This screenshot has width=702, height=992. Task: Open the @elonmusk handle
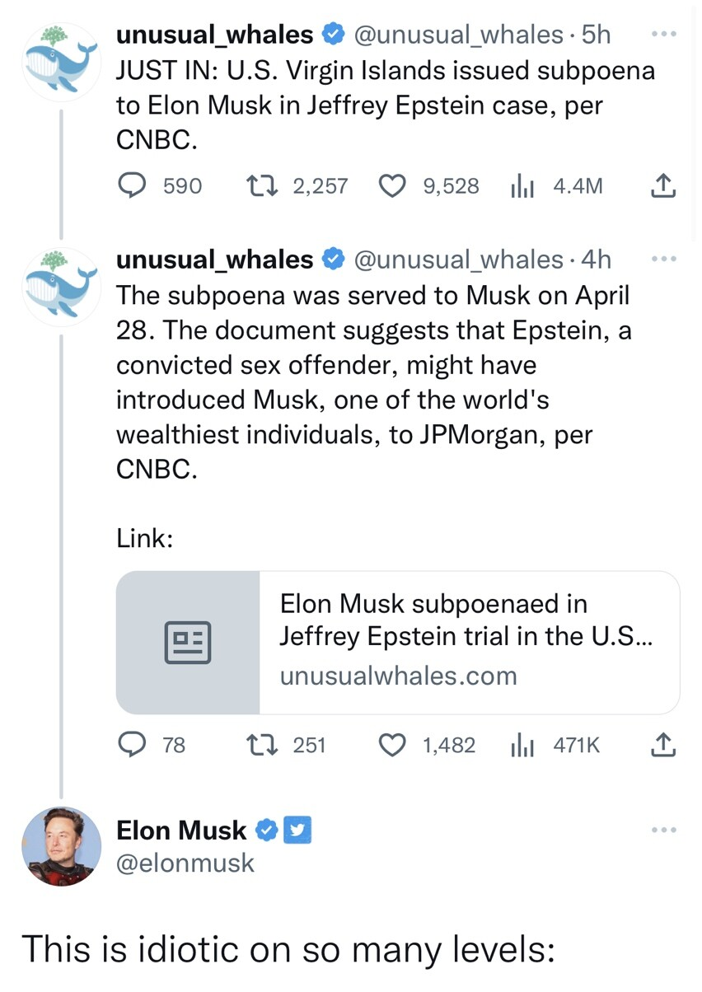(x=185, y=863)
